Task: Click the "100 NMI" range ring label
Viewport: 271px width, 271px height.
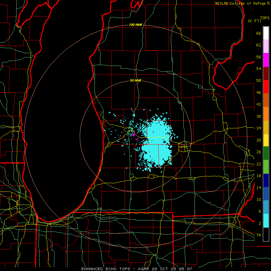Action: pyautogui.click(x=135, y=25)
